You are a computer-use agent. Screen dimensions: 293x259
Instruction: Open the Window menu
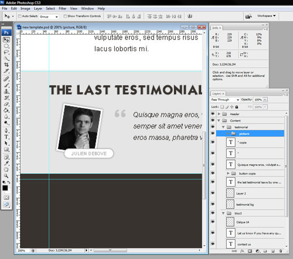pyautogui.click(x=87, y=9)
